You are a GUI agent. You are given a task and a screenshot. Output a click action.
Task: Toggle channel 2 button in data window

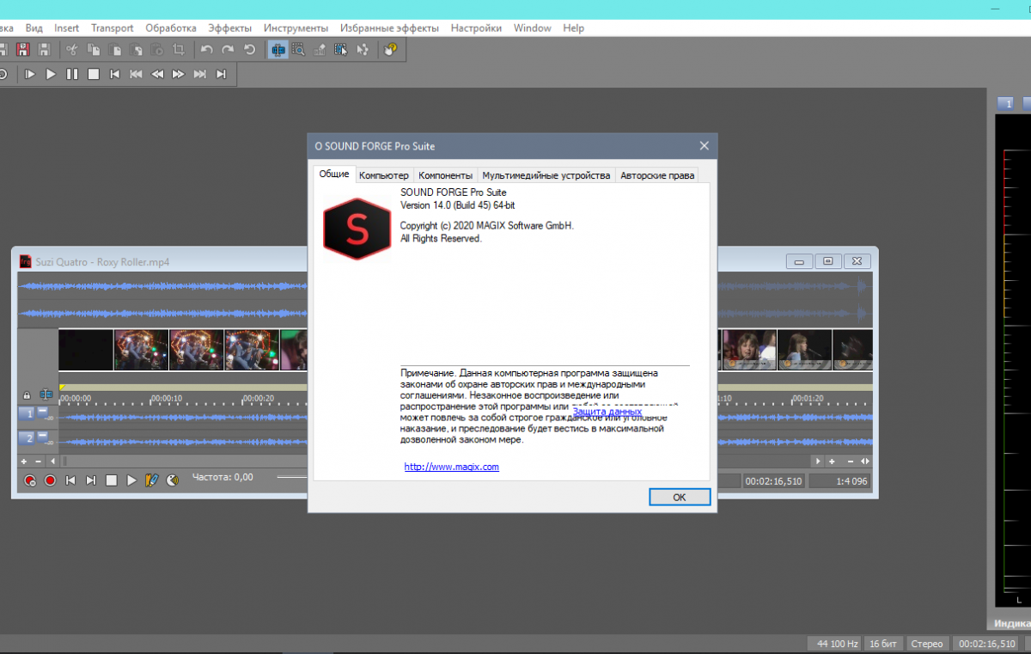28,438
